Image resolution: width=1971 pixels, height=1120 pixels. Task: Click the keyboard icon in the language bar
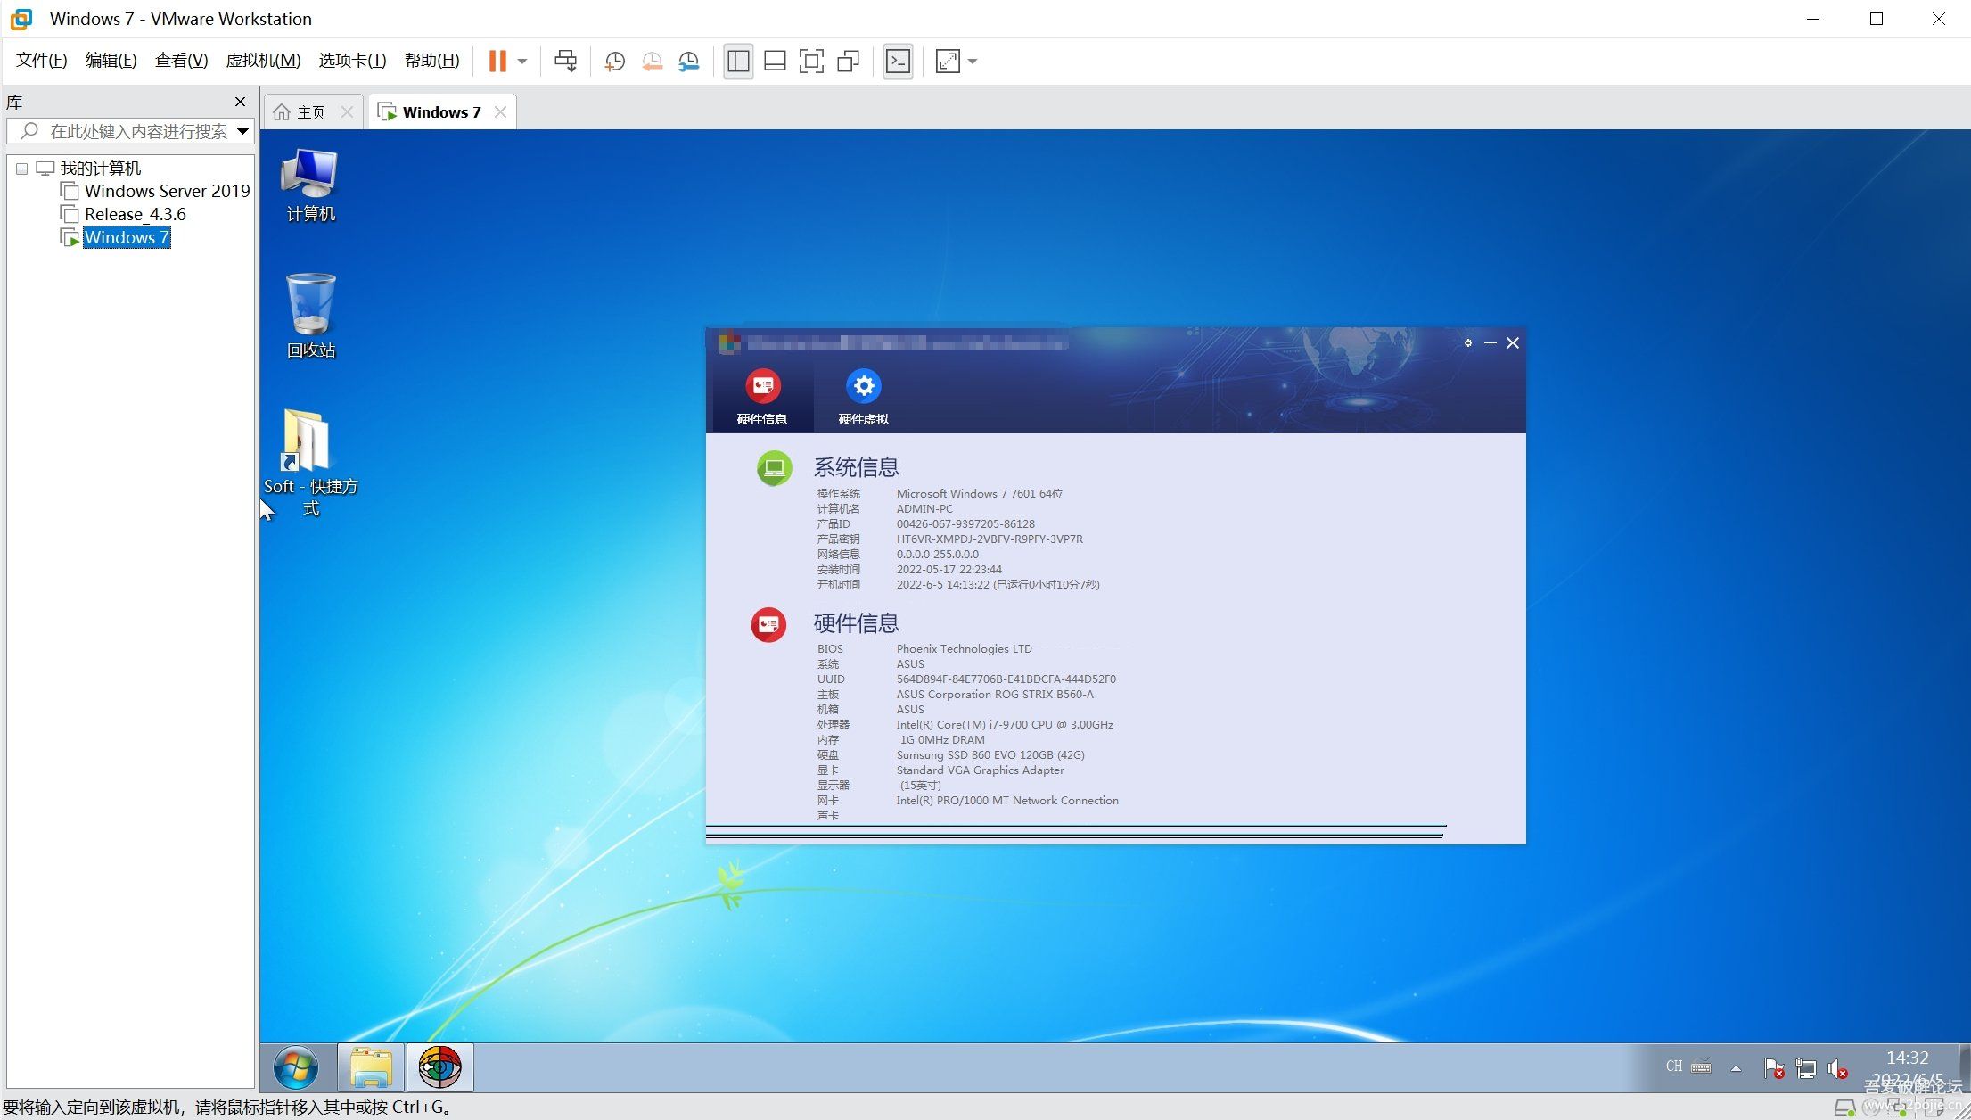coord(1701,1066)
